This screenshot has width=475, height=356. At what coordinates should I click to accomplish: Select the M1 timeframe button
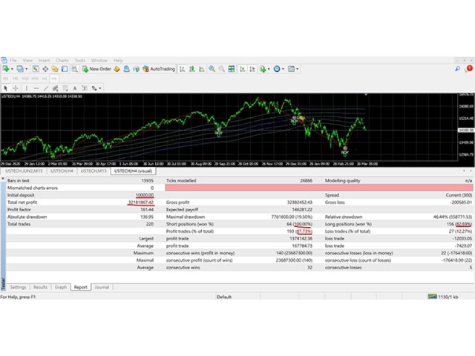coord(6,79)
